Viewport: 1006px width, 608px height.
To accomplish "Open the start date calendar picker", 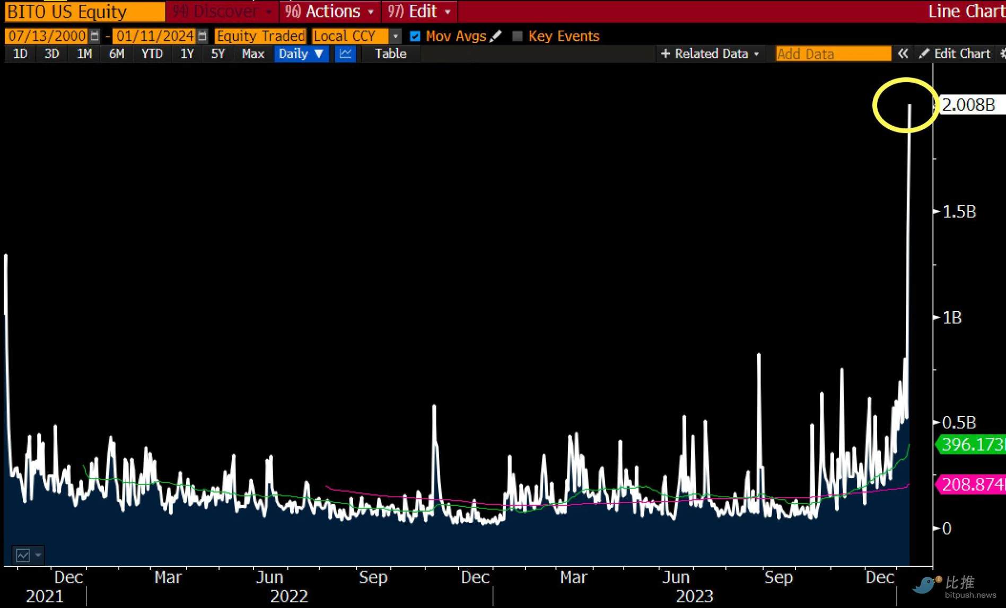I will [x=94, y=36].
